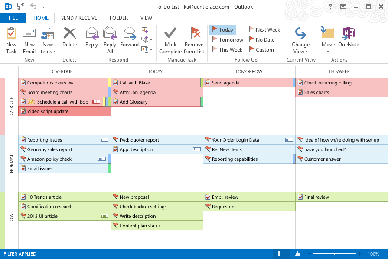Select the Content plan status item

[x=157, y=226]
